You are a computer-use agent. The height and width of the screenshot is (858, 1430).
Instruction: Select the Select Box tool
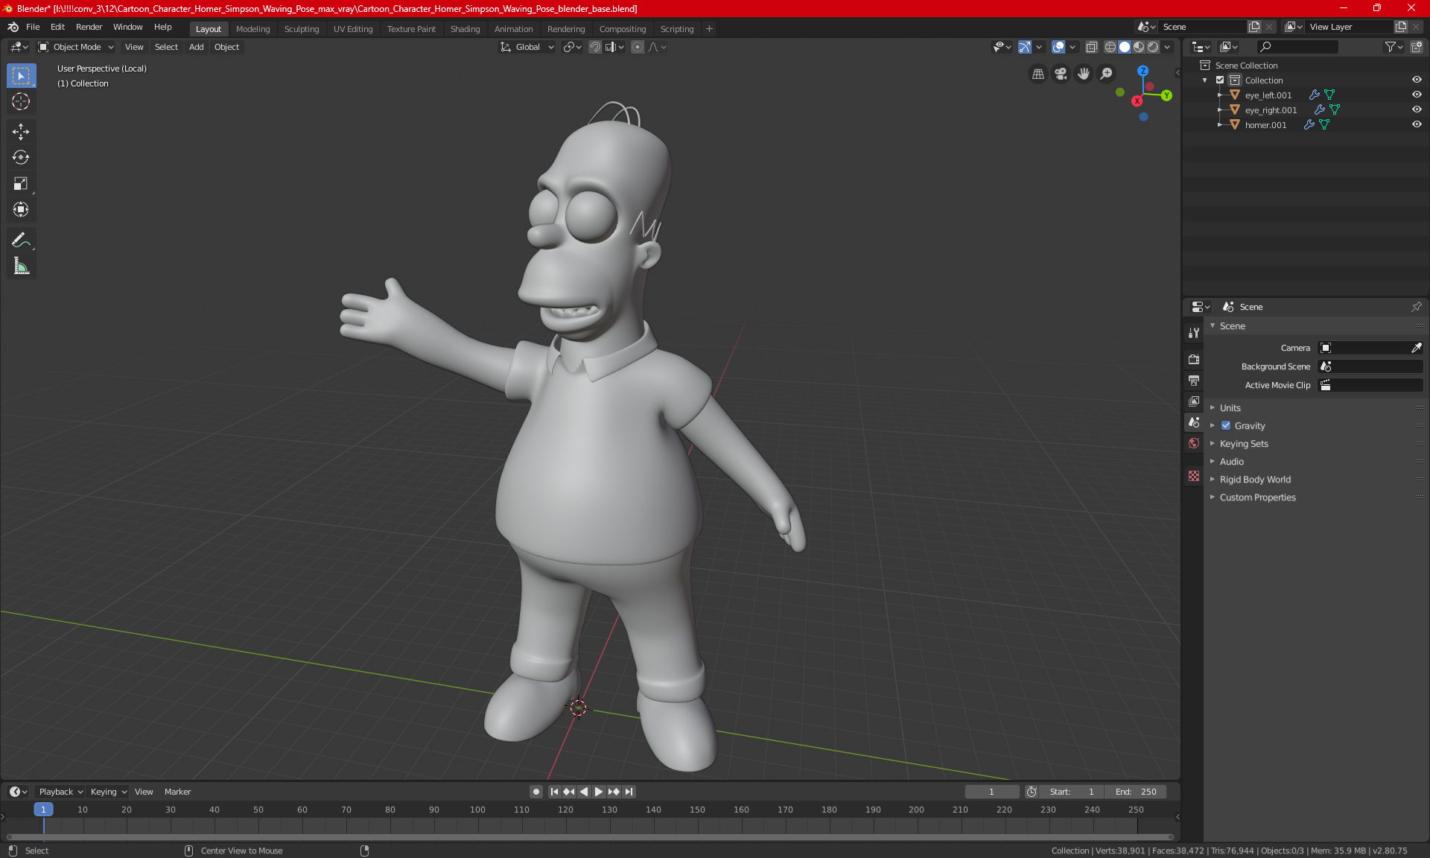pyautogui.click(x=21, y=76)
